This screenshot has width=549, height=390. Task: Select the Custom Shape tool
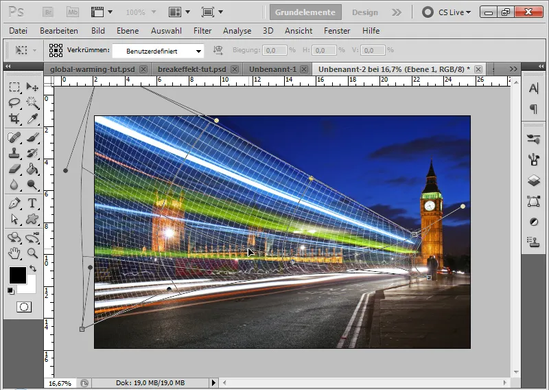coord(32,219)
